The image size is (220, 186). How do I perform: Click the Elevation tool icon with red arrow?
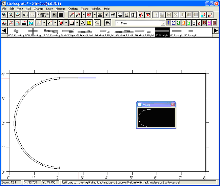(24, 23)
